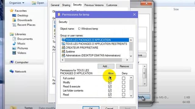Check Deny for Read & execute
This screenshot has height=109, width=195.
(x=123, y=86)
